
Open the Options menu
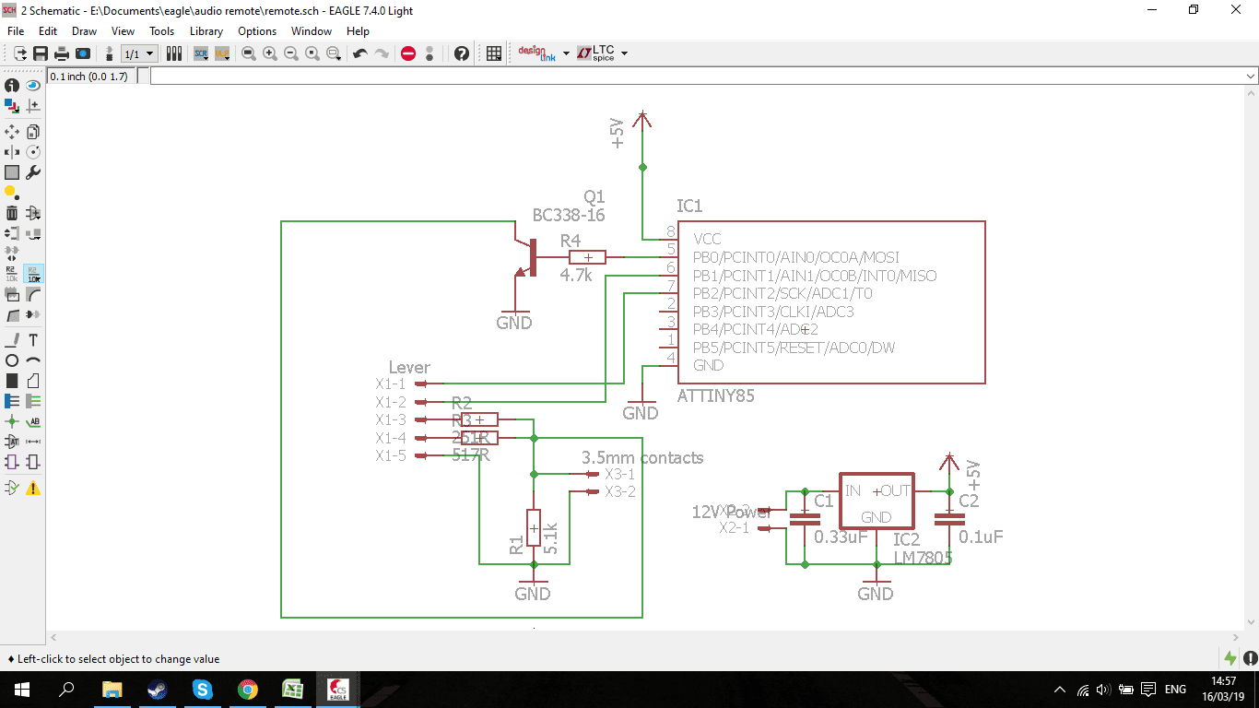coord(257,31)
